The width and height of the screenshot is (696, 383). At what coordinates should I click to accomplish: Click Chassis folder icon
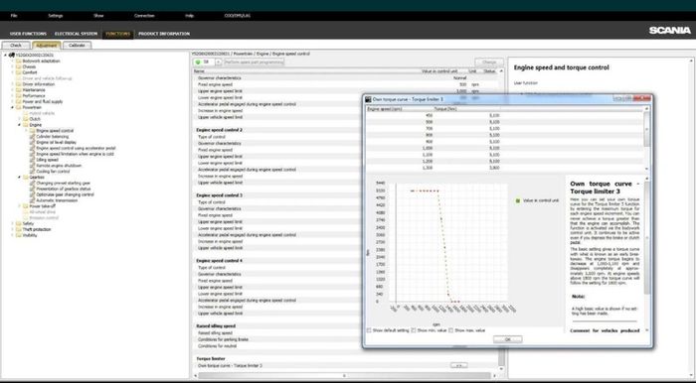(x=19, y=66)
